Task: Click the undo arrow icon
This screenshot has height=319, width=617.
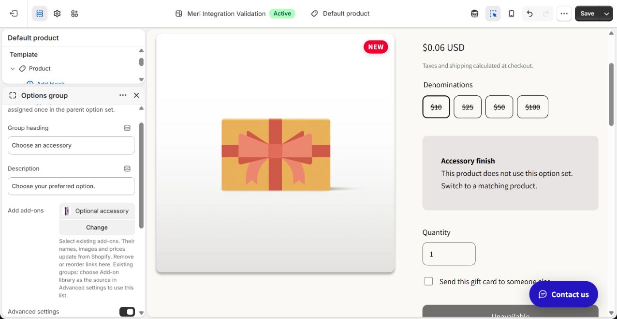Action: (530, 14)
